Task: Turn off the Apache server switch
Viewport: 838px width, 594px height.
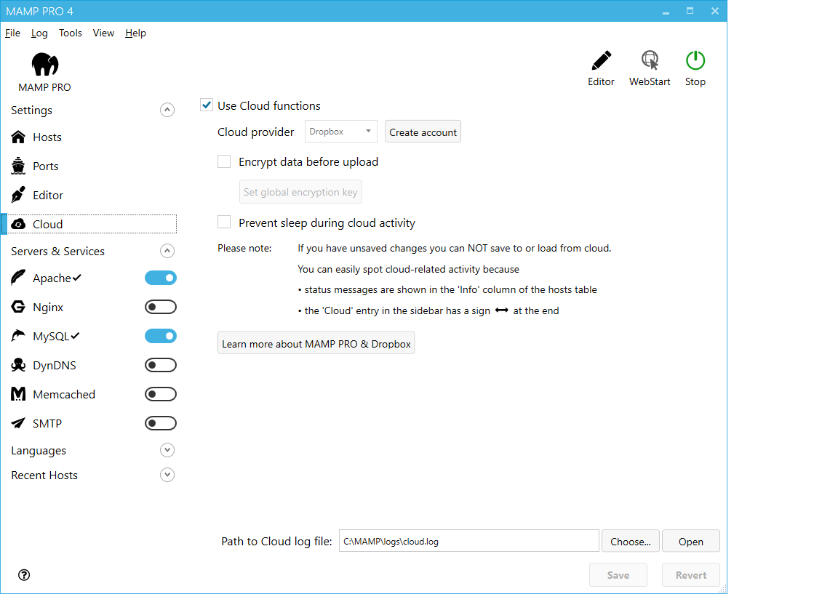Action: pyautogui.click(x=160, y=278)
